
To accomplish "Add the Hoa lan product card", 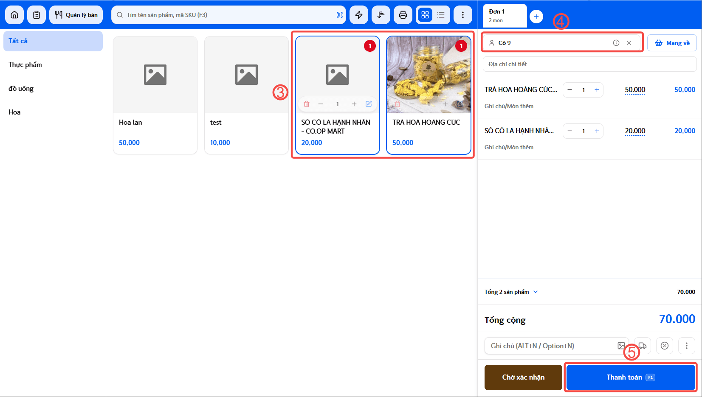I will point(155,95).
